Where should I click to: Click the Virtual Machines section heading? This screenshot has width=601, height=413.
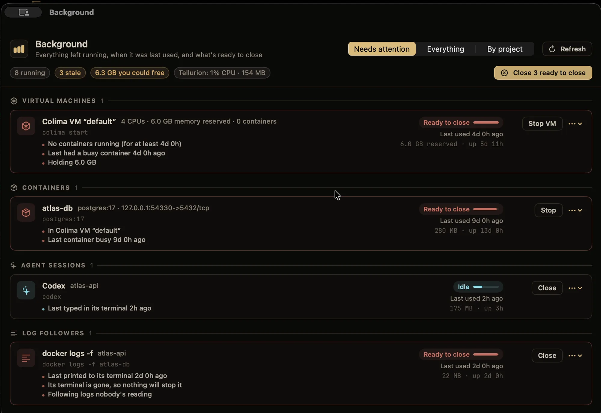(59, 101)
